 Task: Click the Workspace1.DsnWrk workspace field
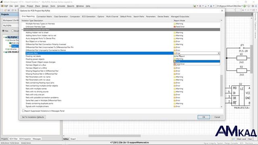tap(10, 20)
